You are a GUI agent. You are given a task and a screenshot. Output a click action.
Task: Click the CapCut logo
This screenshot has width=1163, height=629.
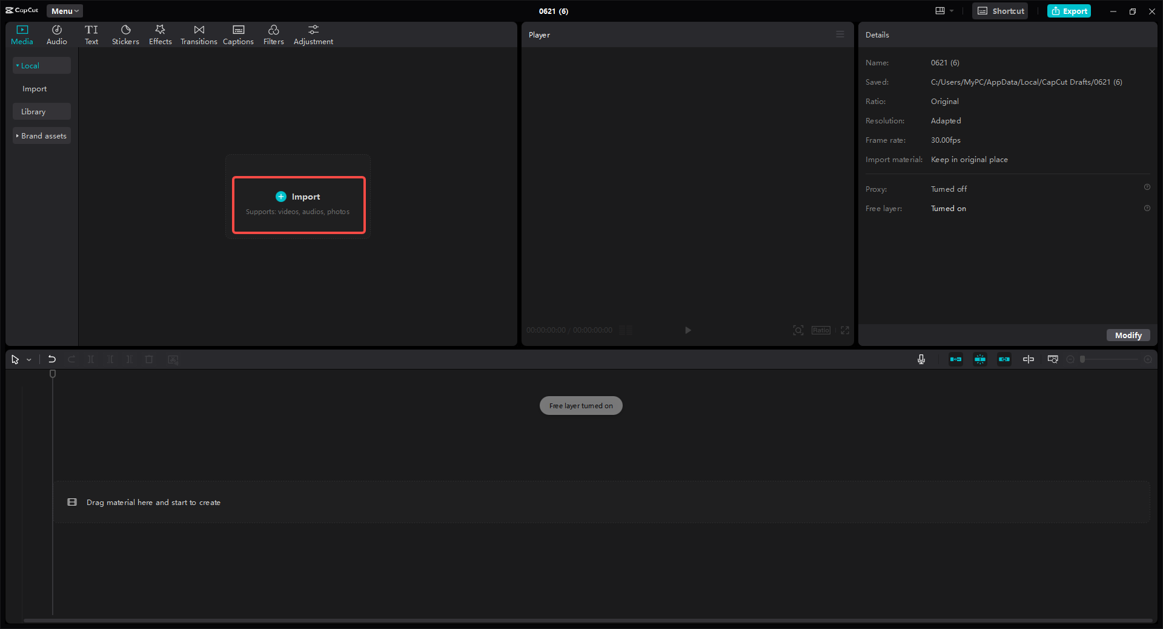click(x=22, y=10)
